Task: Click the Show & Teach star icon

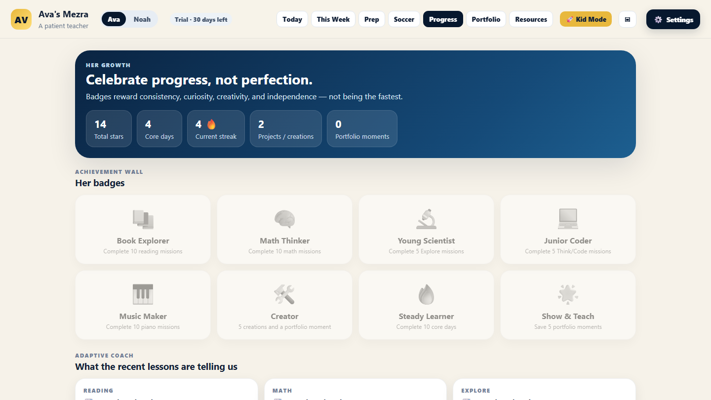Action: [x=568, y=295]
